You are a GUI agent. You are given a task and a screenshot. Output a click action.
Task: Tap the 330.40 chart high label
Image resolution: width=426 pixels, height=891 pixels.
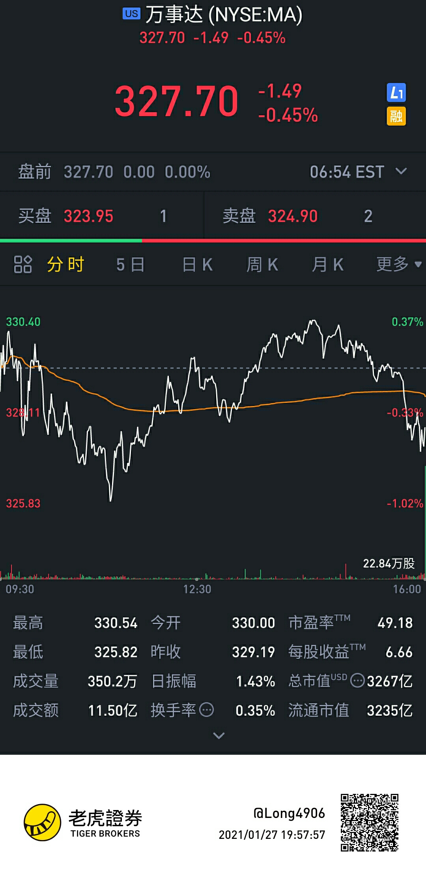23,322
